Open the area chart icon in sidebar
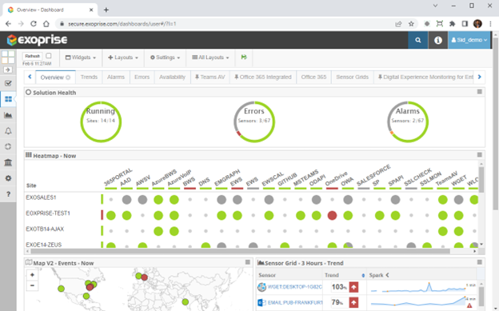 pos(8,115)
